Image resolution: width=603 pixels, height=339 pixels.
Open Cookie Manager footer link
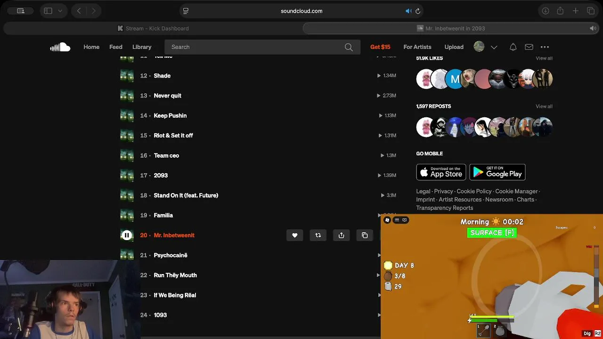pyautogui.click(x=516, y=191)
